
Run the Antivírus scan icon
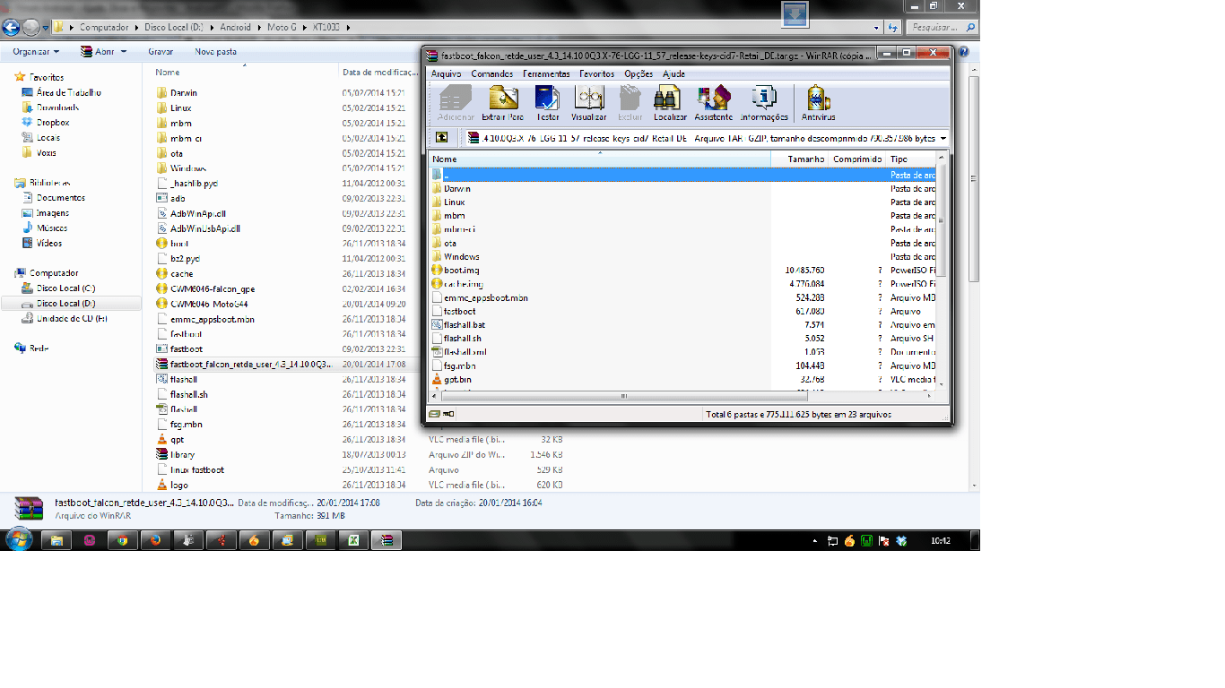click(818, 102)
